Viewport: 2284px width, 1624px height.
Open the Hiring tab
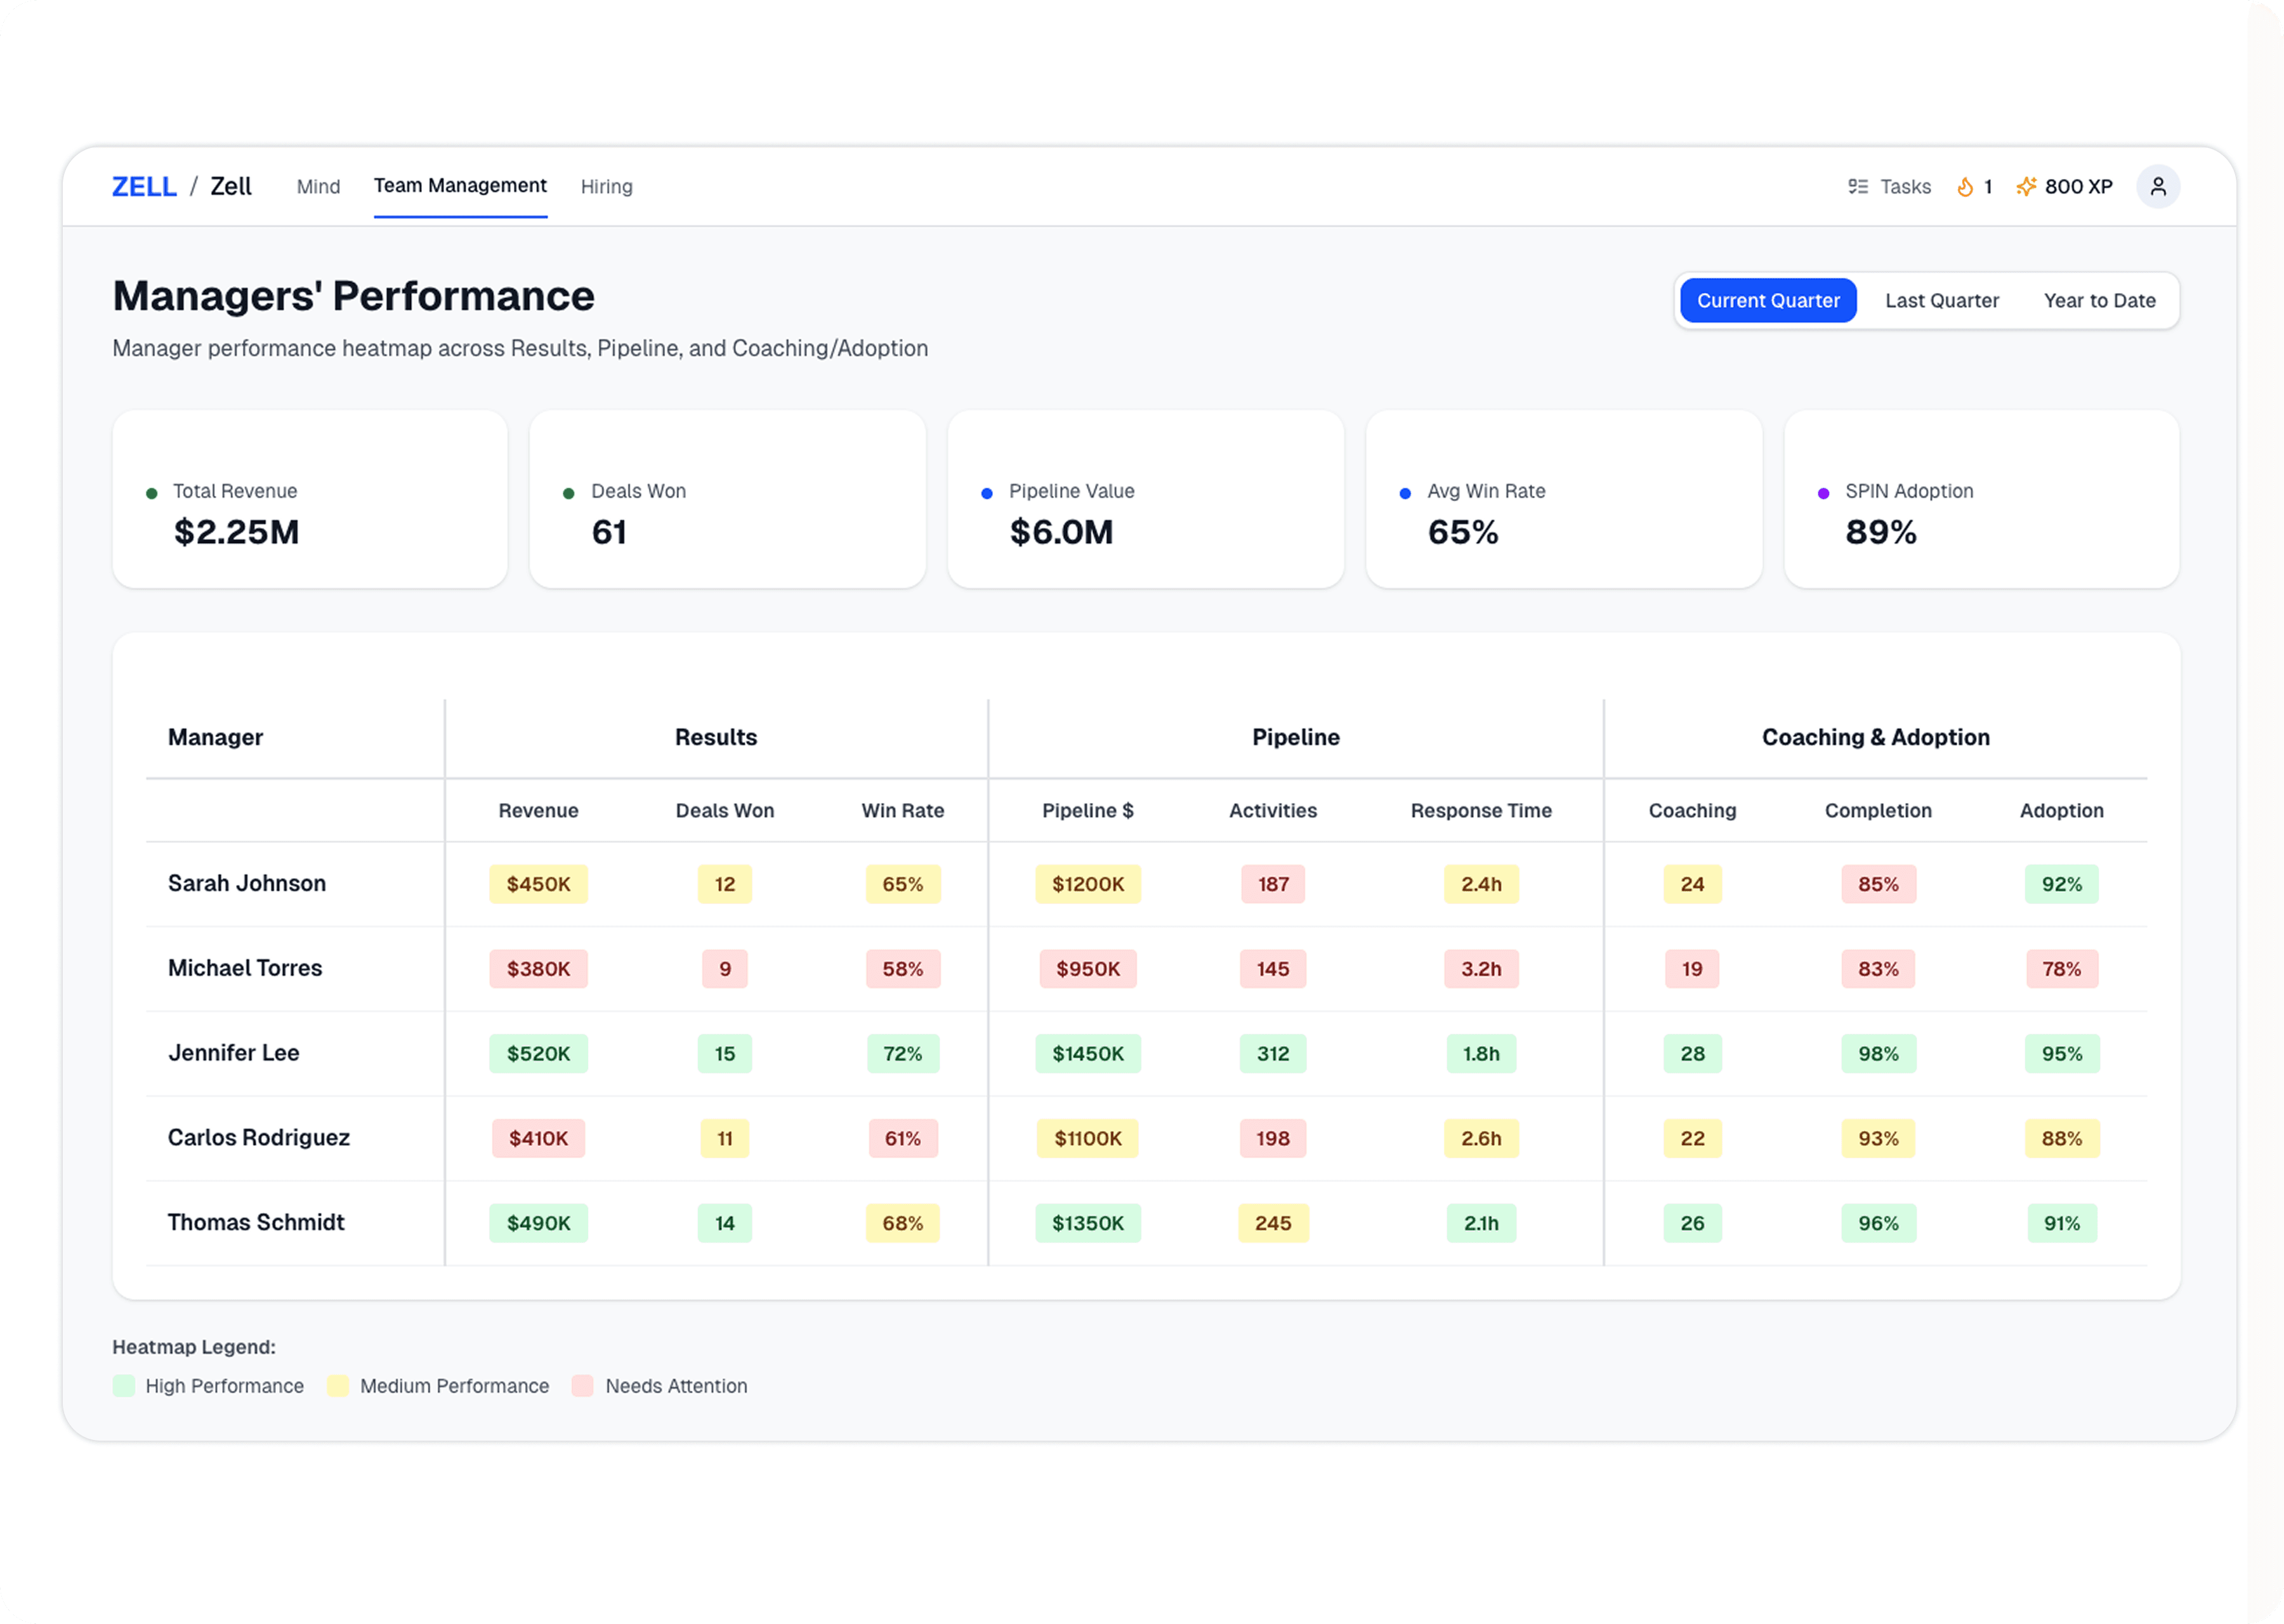[x=606, y=187]
